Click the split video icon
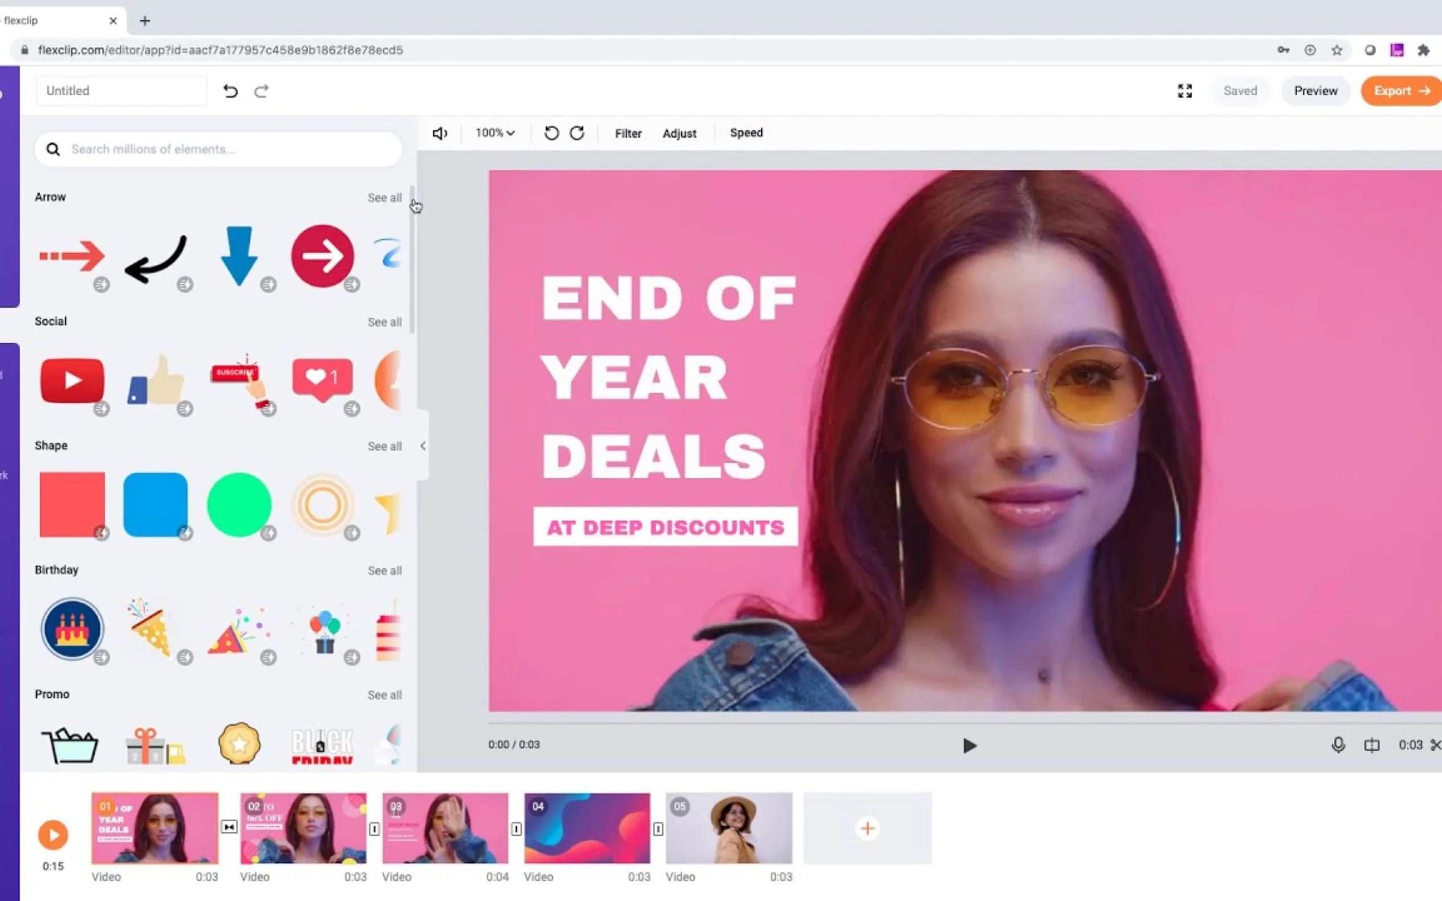This screenshot has width=1442, height=901. click(x=1372, y=745)
